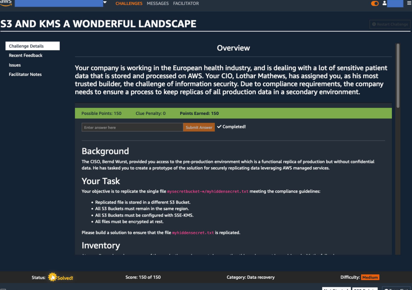The image size is (412, 290).
Task: Click the Submit Answer button
Action: pyautogui.click(x=199, y=127)
